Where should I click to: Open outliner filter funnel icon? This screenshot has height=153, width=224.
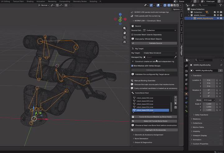point(221,5)
